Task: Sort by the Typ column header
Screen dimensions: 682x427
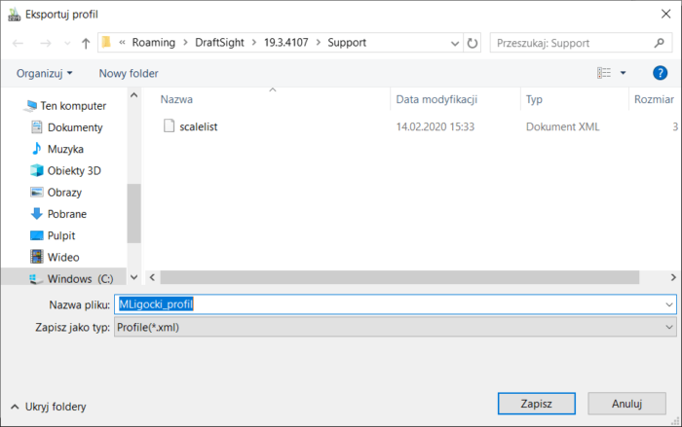Action: click(534, 99)
